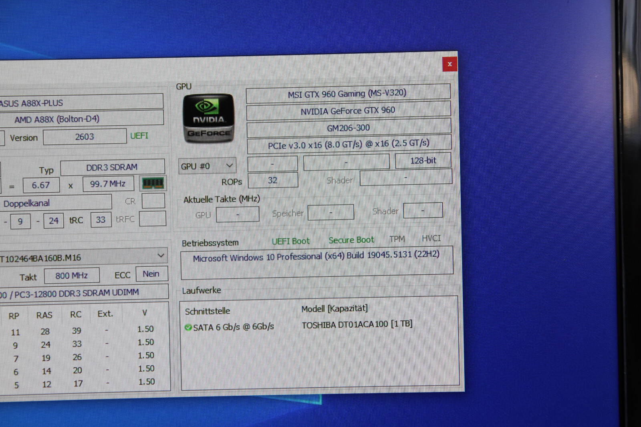Click the empty CR field
Screen dimensions: 641x427
click(x=153, y=201)
